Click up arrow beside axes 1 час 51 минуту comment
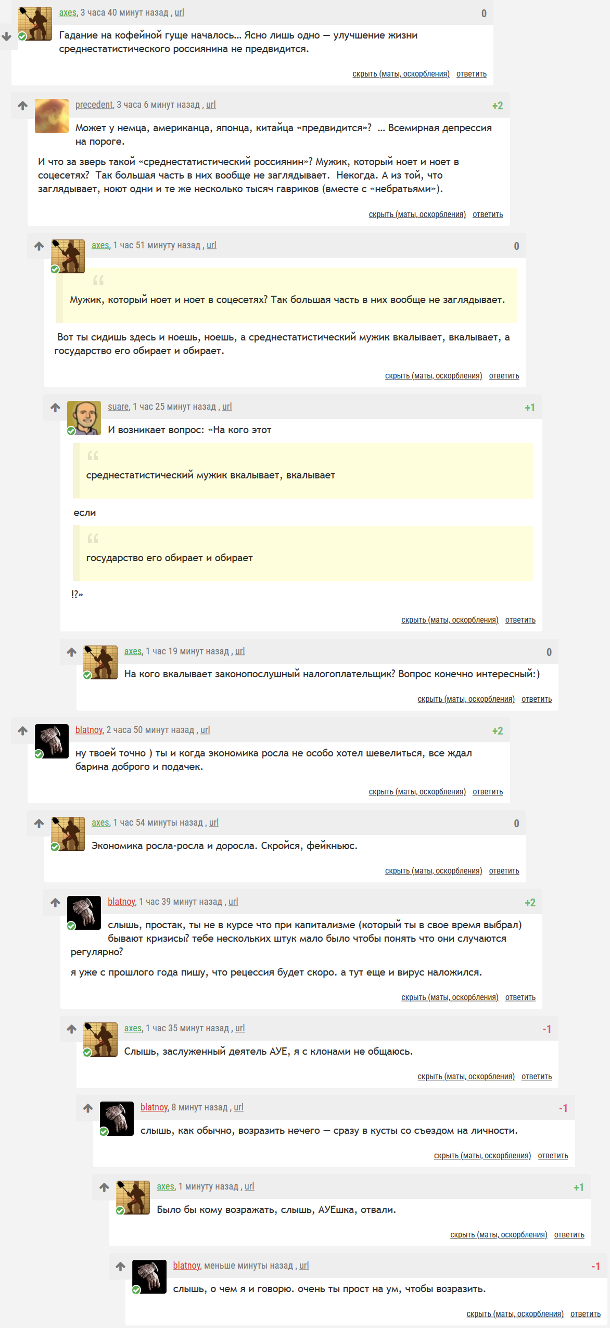Viewport: 610px width, 1328px height. 39,246
